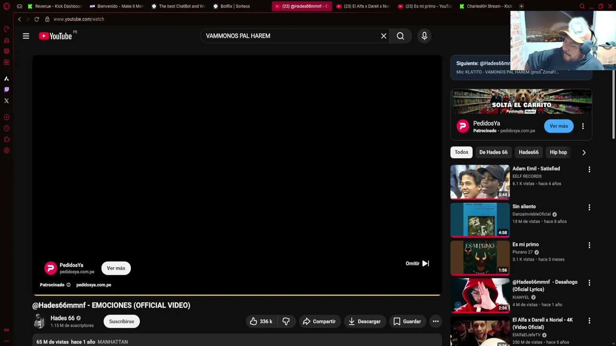Screen dimensions: 616x346
Task: Open Adam Emil - Satisfied video thumbnail
Action: point(480,182)
